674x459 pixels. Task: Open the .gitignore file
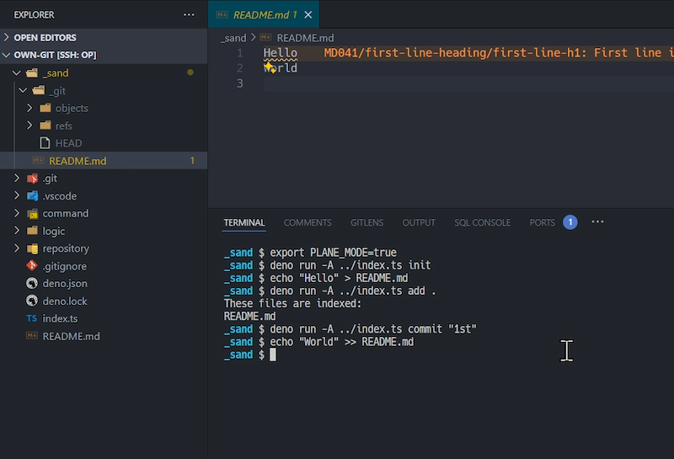[64, 266]
